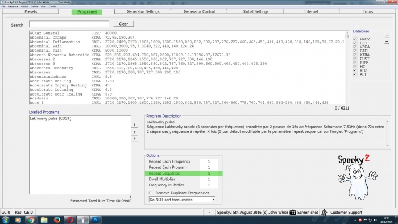Image resolution: width=398 pixels, height=224 pixels.
Task: Click the Repeat Sequence value 5 field
Action: click(209, 173)
